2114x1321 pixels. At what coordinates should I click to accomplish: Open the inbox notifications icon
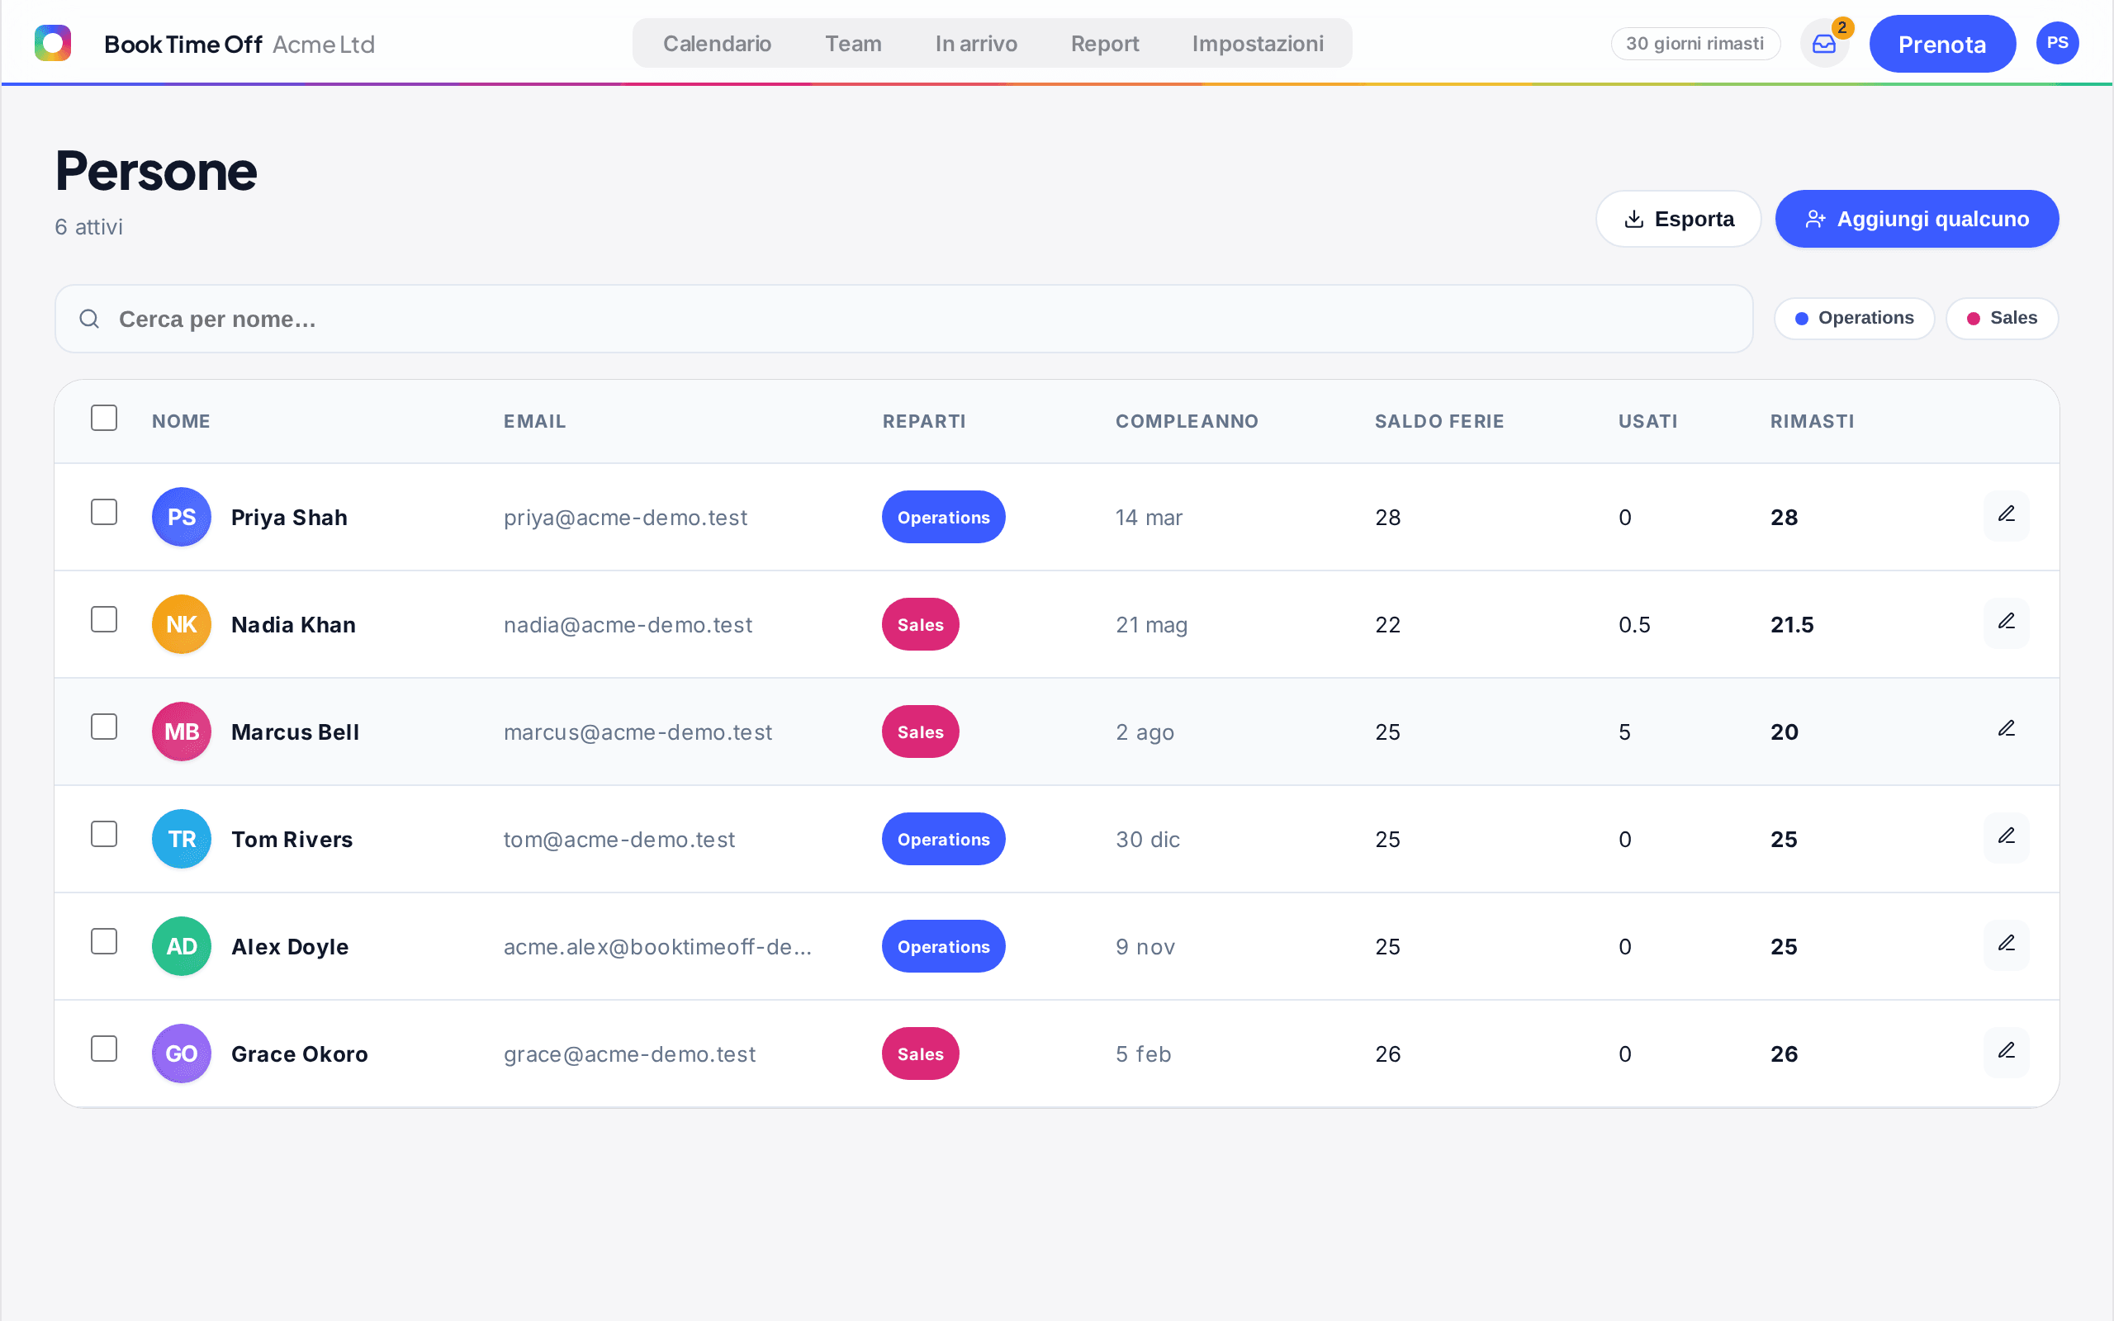pyautogui.click(x=1824, y=44)
